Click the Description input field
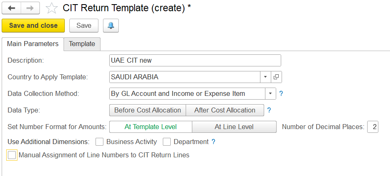390x176 pixels. point(195,61)
